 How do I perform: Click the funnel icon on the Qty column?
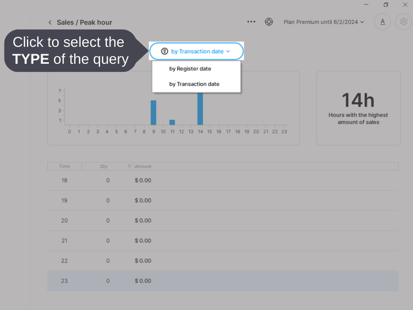[x=129, y=166]
